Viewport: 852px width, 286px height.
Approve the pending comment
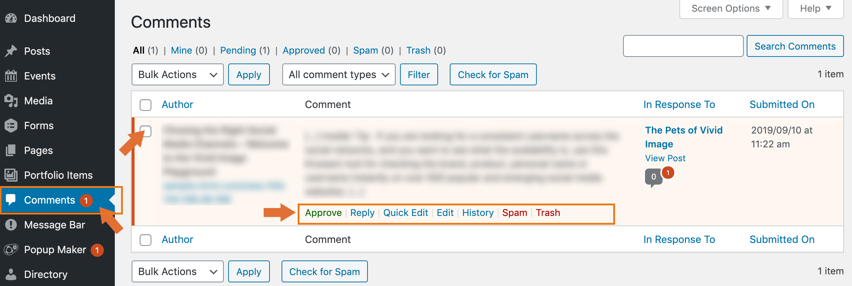tap(323, 213)
